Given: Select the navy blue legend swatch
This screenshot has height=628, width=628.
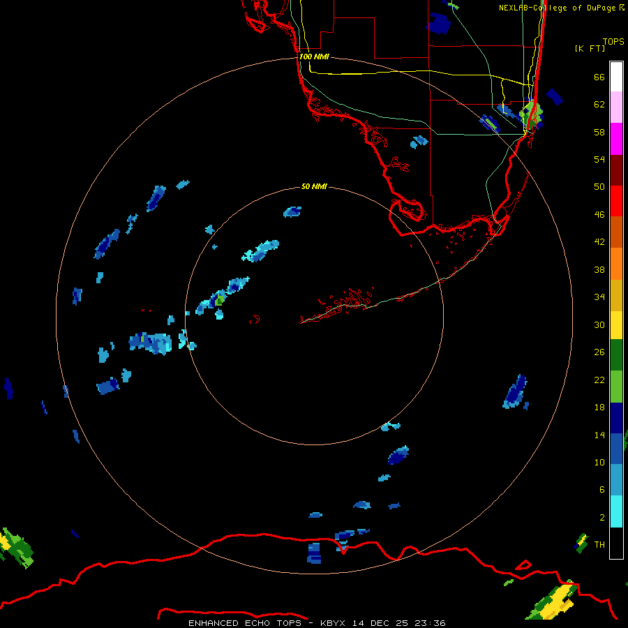Looking at the screenshot, I should pyautogui.click(x=616, y=418).
